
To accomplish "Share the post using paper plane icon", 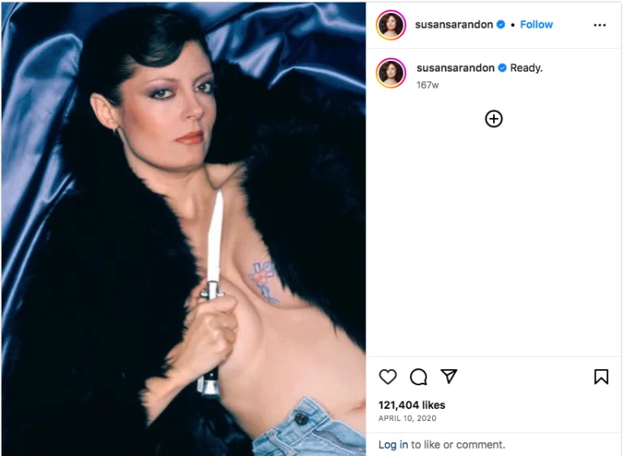I will tap(448, 376).
